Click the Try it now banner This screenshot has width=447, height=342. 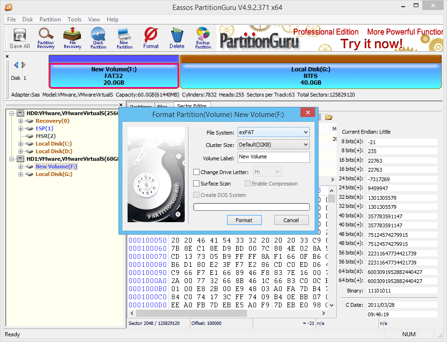371,44
